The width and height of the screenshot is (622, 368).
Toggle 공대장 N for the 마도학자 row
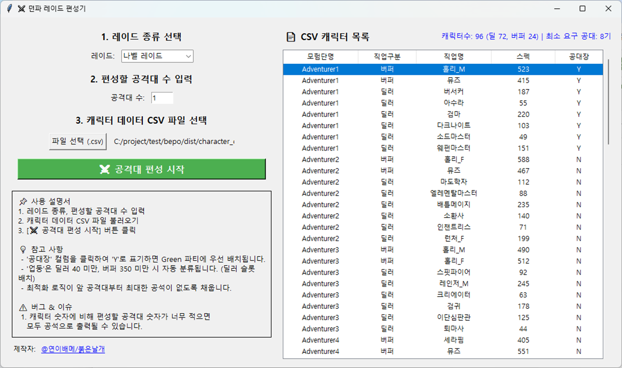click(x=578, y=182)
